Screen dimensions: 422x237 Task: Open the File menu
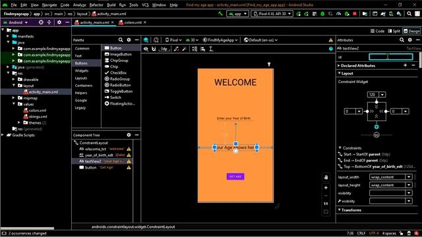14,5
